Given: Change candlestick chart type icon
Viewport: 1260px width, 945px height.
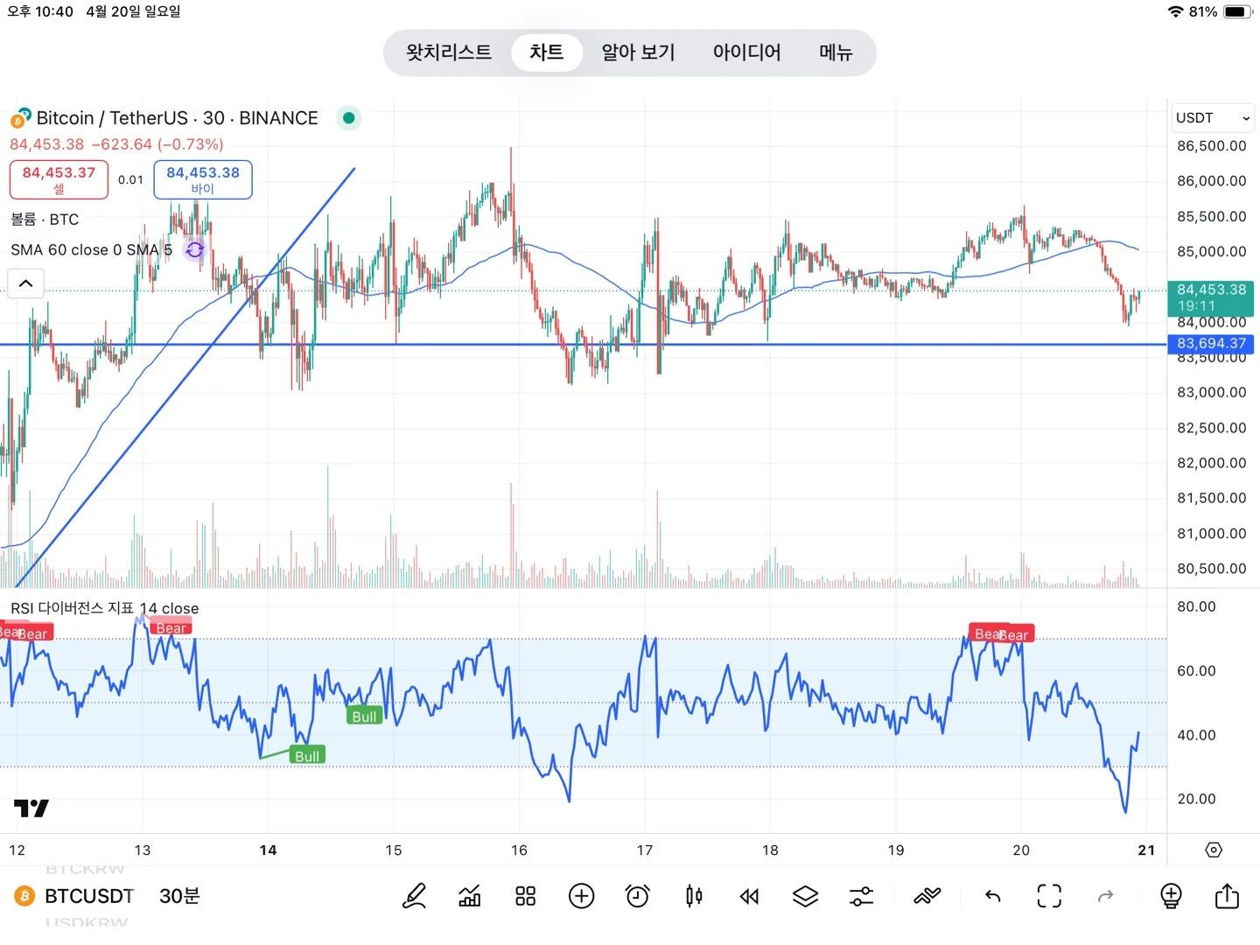Looking at the screenshot, I should click(x=694, y=896).
